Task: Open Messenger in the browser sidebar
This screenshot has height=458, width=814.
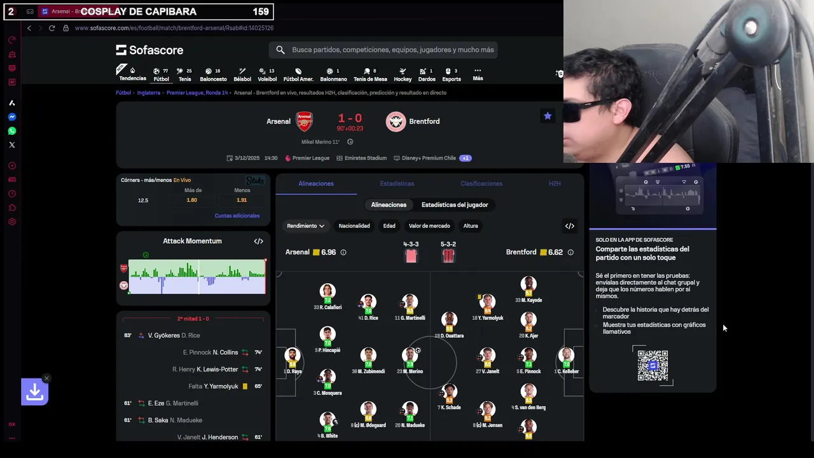Action: (x=11, y=117)
